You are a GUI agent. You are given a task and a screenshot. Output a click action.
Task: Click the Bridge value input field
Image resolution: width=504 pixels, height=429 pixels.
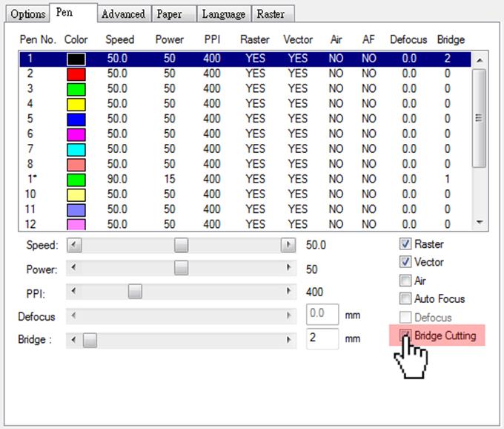pos(322,339)
